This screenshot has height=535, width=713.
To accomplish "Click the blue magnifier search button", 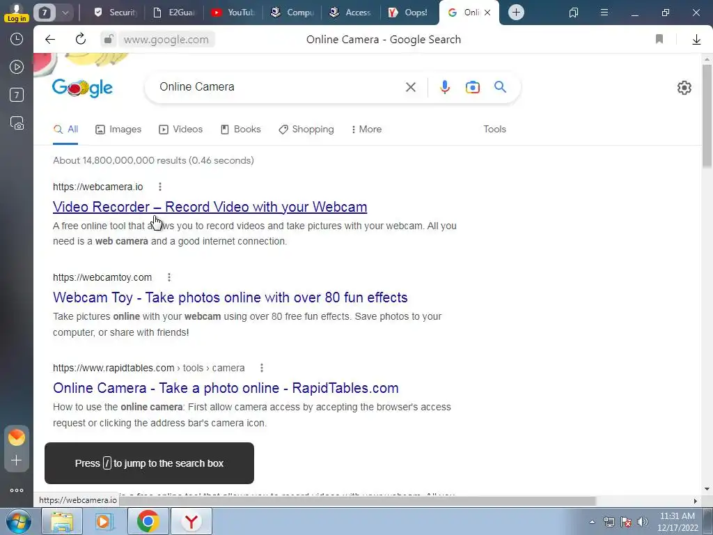I will click(500, 87).
